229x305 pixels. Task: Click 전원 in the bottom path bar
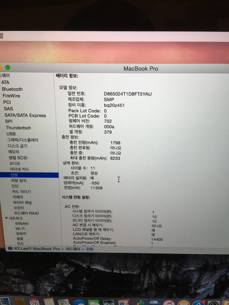click(89, 249)
